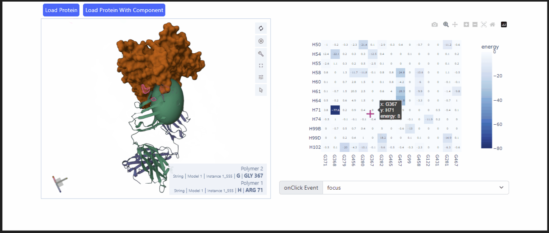Click the H99B y-axis label
549x233 pixels.
[x=315, y=129]
